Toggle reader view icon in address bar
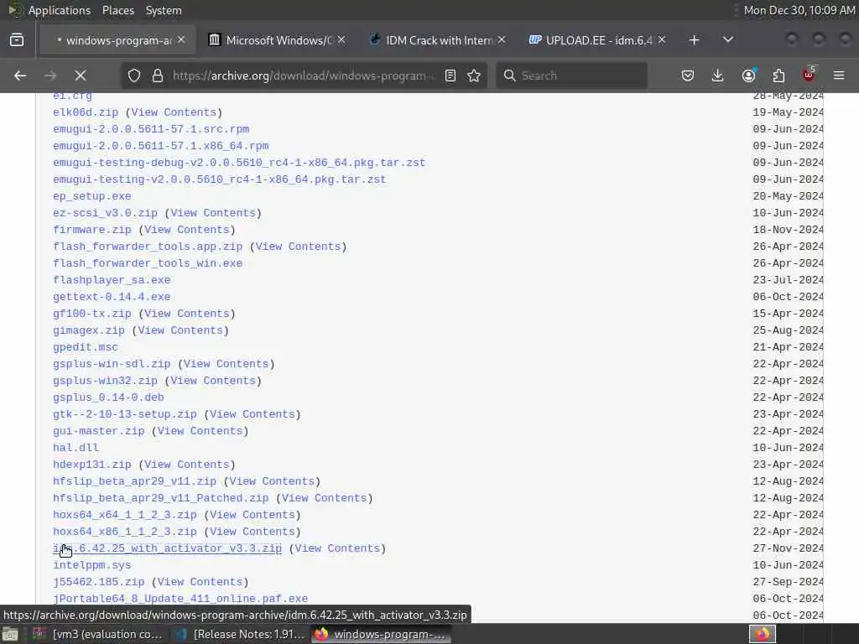 450,75
